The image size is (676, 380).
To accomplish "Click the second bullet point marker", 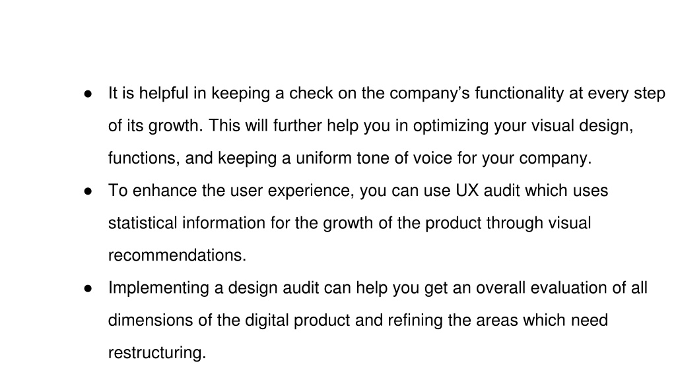I will click(88, 191).
